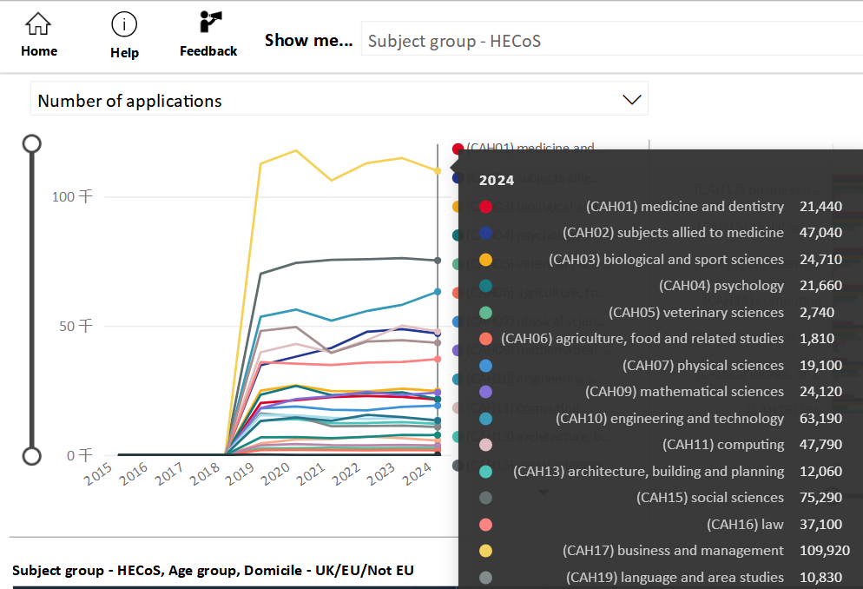Click the bottom handle of the vertical range slider
863x589 pixels.
point(32,456)
